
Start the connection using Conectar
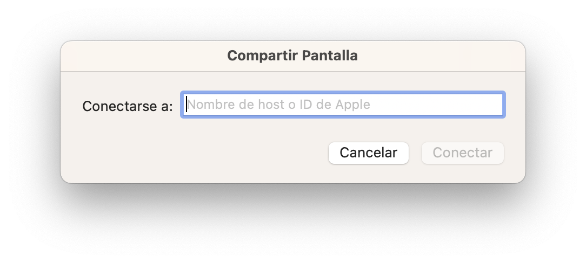click(x=462, y=153)
